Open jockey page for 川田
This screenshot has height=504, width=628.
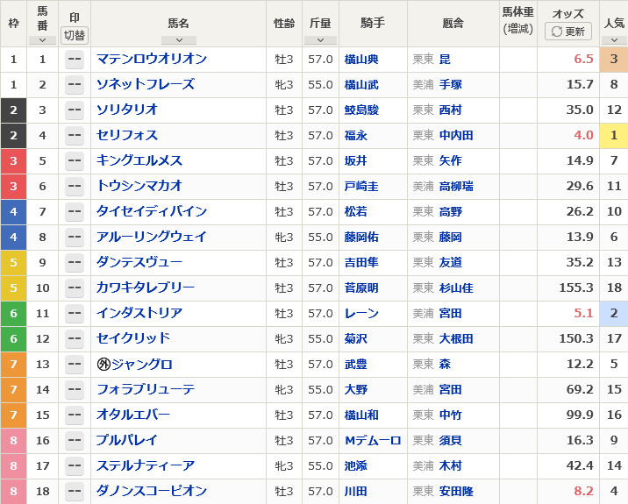tap(355, 491)
